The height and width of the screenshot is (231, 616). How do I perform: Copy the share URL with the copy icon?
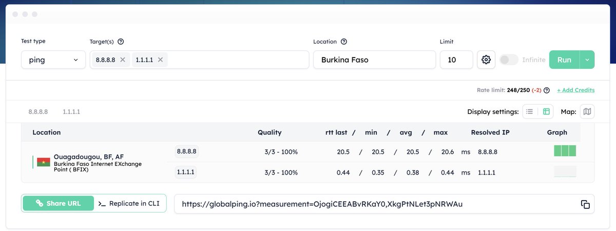click(x=585, y=204)
